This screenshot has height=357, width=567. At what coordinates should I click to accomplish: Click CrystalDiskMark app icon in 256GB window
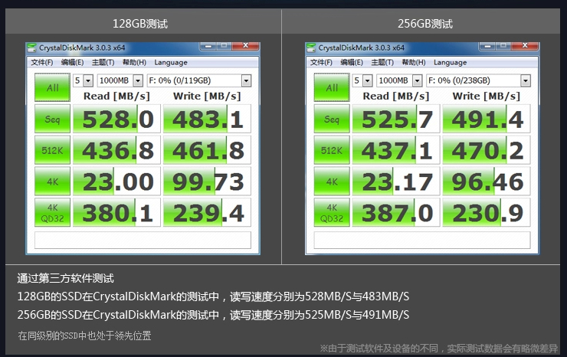pyautogui.click(x=311, y=47)
